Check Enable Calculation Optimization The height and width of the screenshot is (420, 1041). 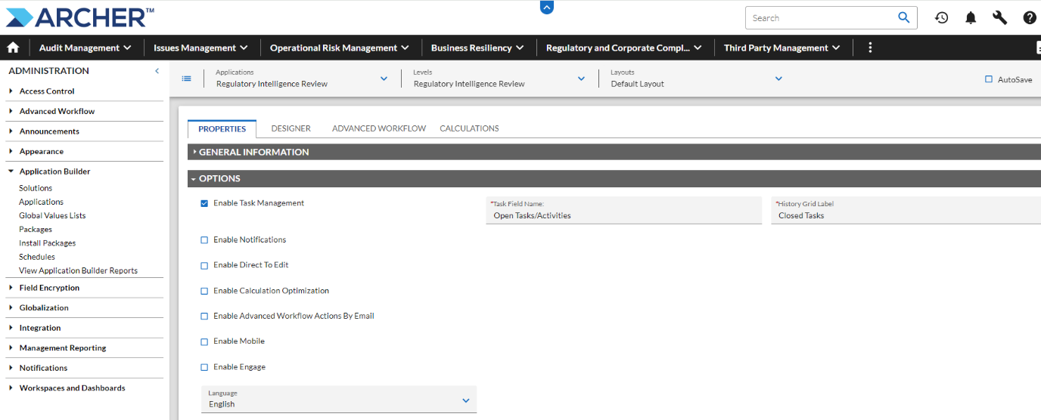tap(204, 291)
